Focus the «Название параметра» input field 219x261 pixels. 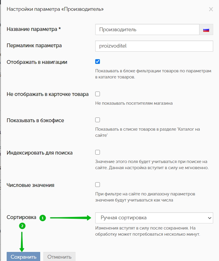point(147,29)
